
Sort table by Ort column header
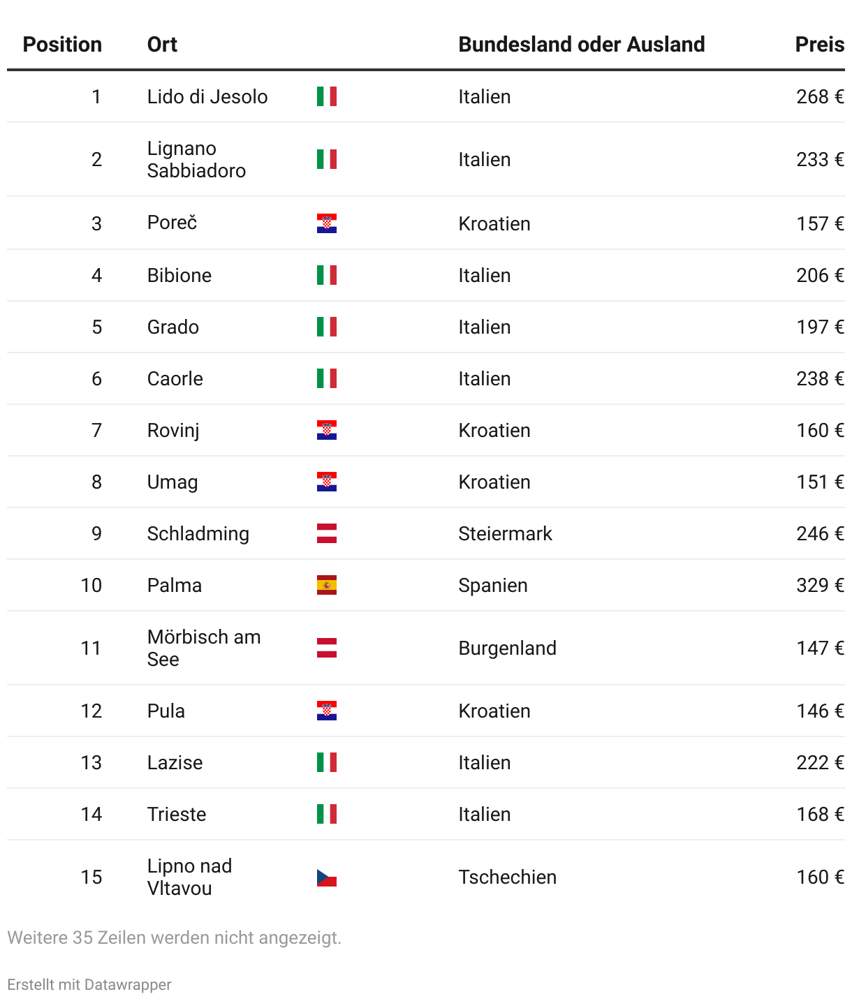(x=162, y=45)
